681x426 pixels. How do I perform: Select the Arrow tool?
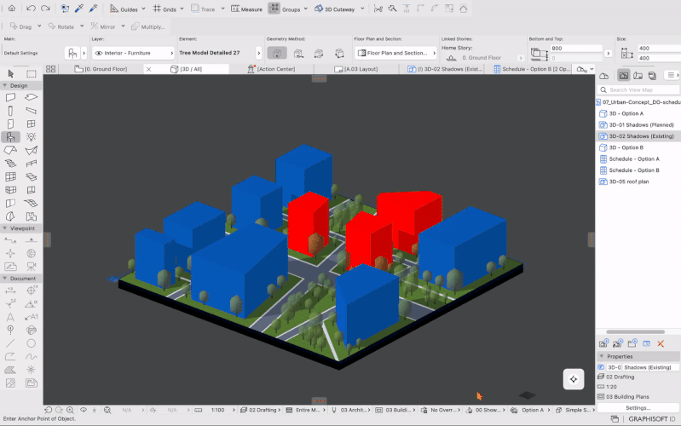coord(11,73)
